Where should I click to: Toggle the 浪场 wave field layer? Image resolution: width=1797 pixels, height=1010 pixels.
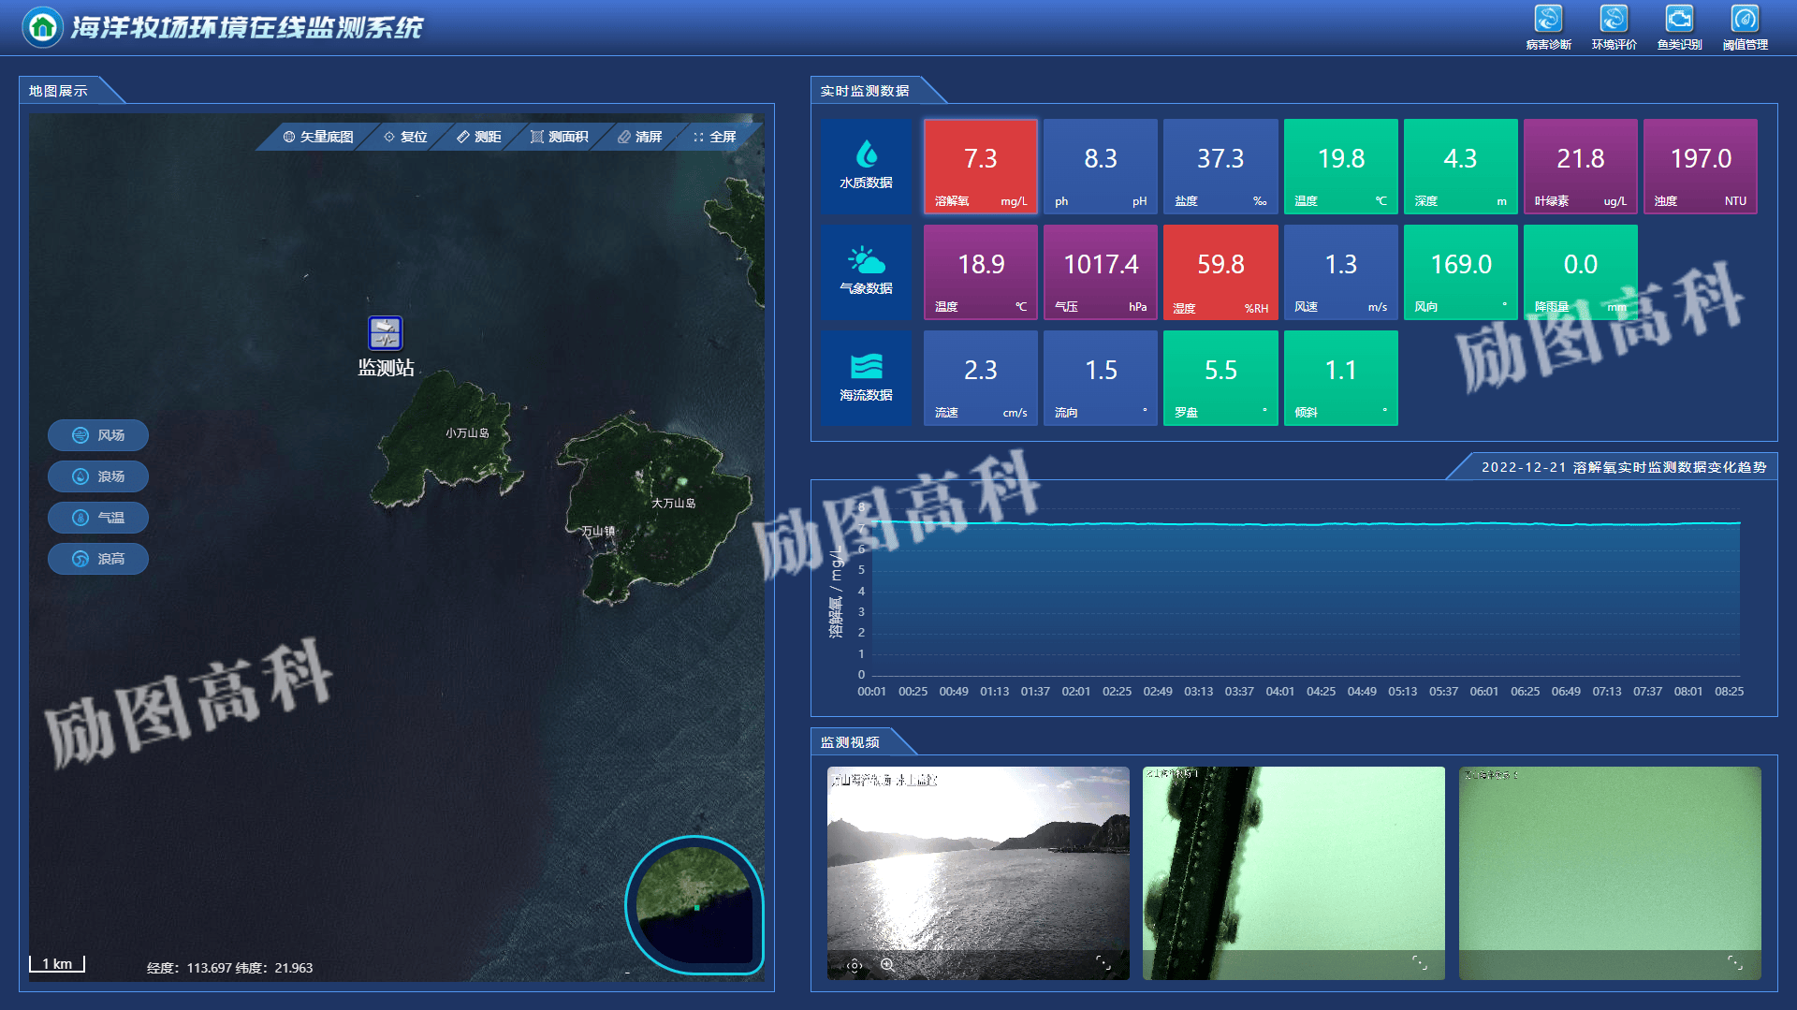pyautogui.click(x=98, y=476)
